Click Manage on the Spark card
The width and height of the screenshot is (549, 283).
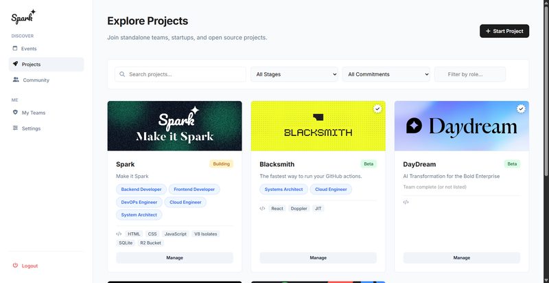click(174, 258)
